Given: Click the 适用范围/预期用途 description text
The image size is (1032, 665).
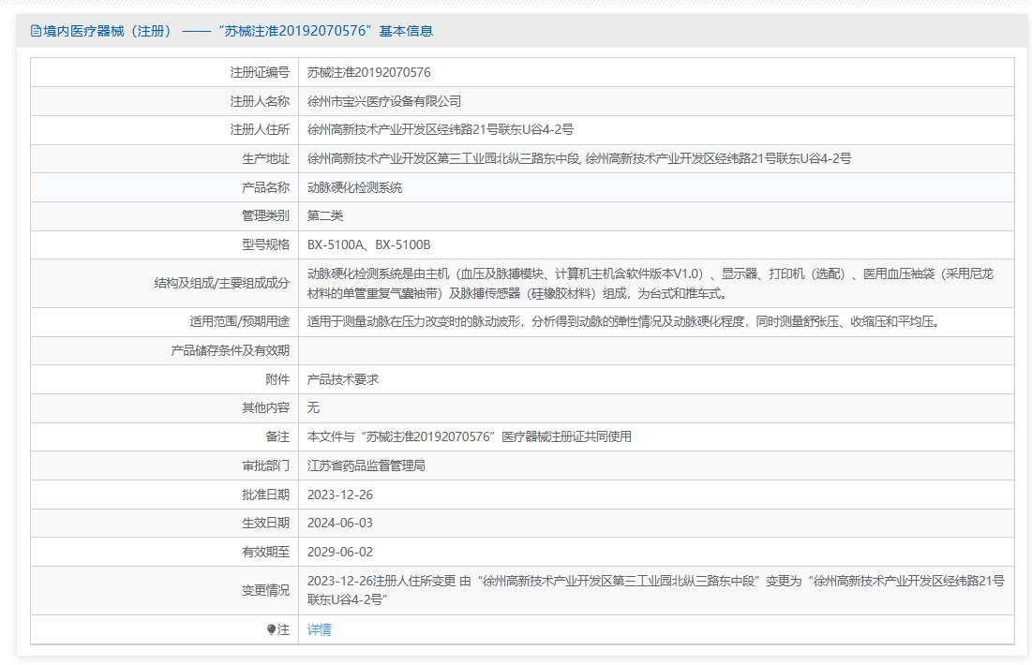Looking at the screenshot, I should pos(625,321).
